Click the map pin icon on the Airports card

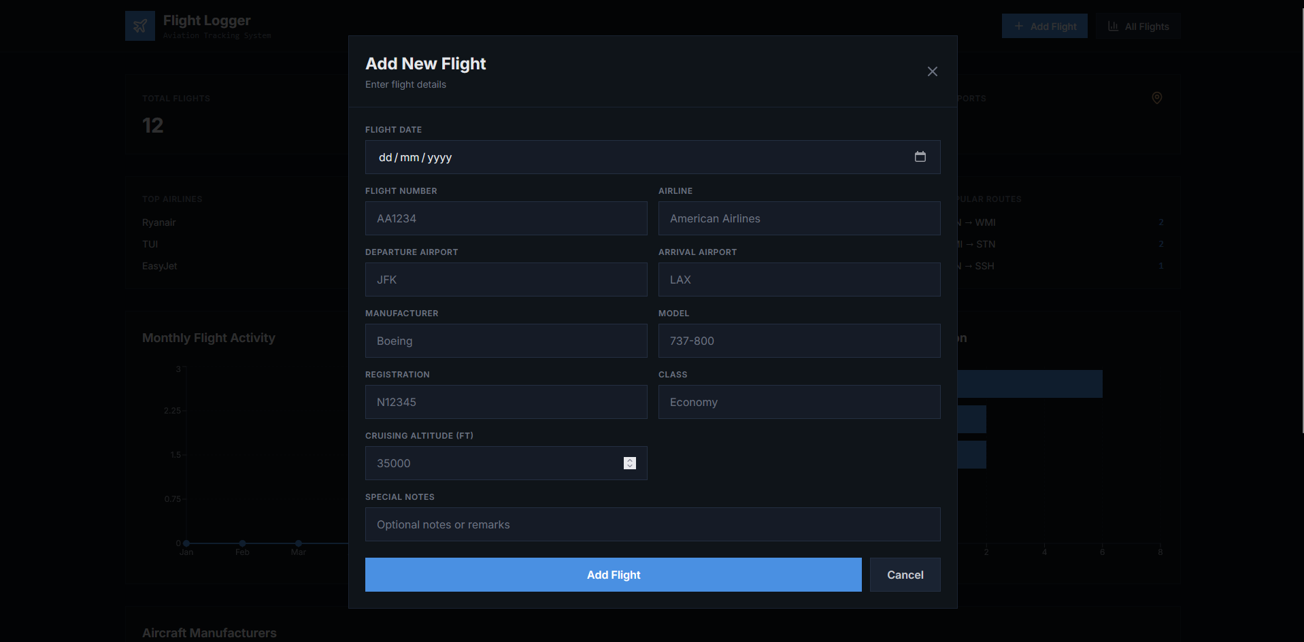click(1157, 98)
